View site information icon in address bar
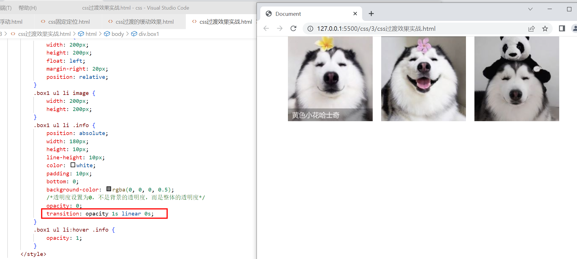 (x=310, y=29)
